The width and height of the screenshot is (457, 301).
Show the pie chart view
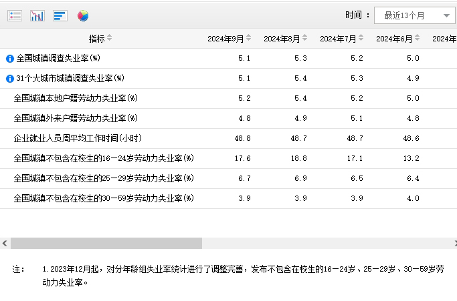coord(83,15)
